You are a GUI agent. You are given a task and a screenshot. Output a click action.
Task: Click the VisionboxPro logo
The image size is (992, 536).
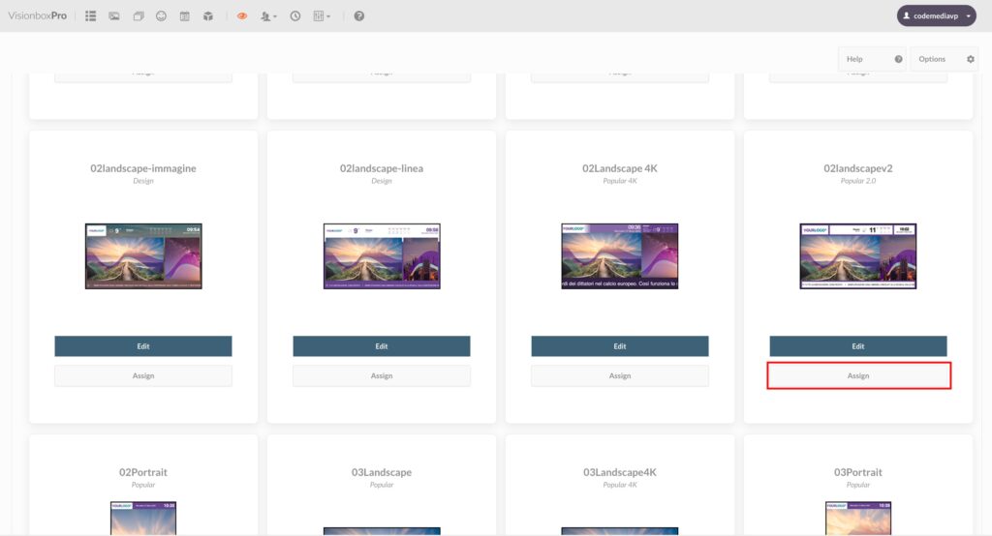click(38, 15)
